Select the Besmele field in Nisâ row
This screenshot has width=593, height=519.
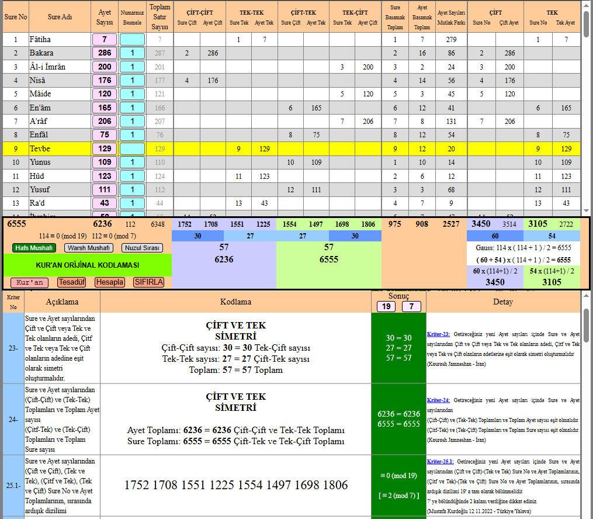133,80
